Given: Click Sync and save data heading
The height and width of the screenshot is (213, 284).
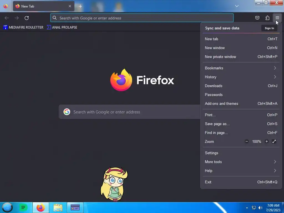Looking at the screenshot, I should click(222, 28).
